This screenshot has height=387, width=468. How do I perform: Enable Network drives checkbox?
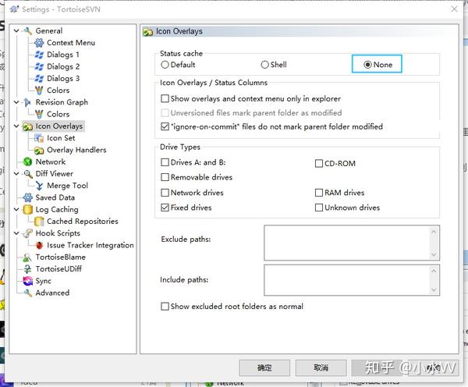[x=165, y=193]
